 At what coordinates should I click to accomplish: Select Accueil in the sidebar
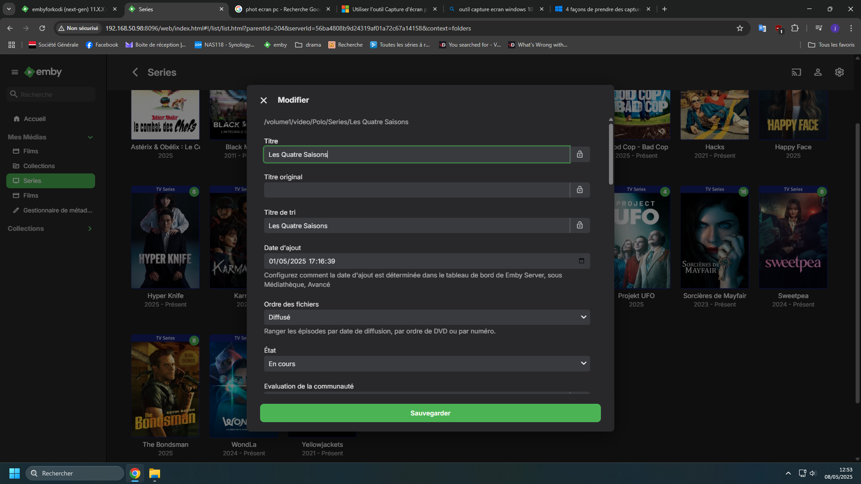pyautogui.click(x=35, y=119)
